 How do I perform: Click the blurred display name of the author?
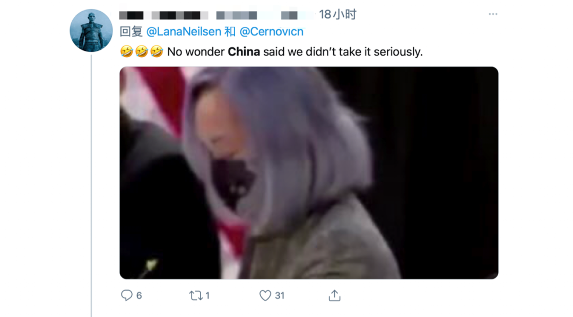pyautogui.click(x=164, y=15)
